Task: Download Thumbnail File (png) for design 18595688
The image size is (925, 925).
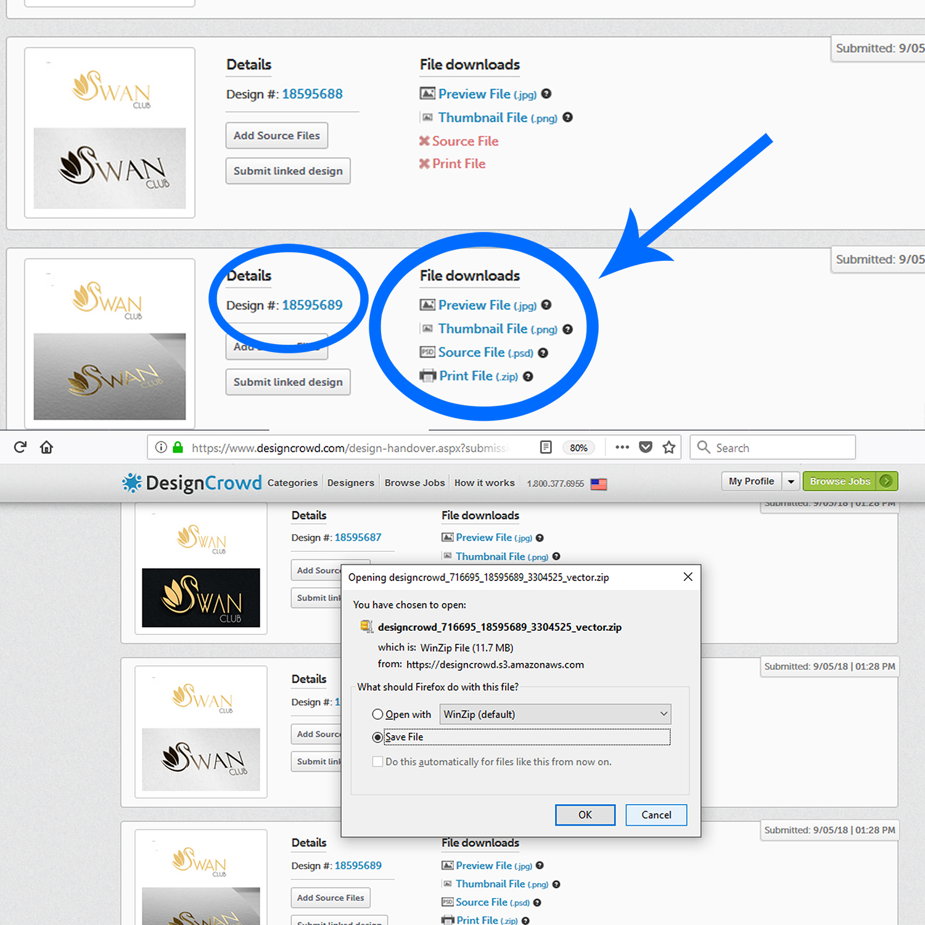Action: click(498, 118)
